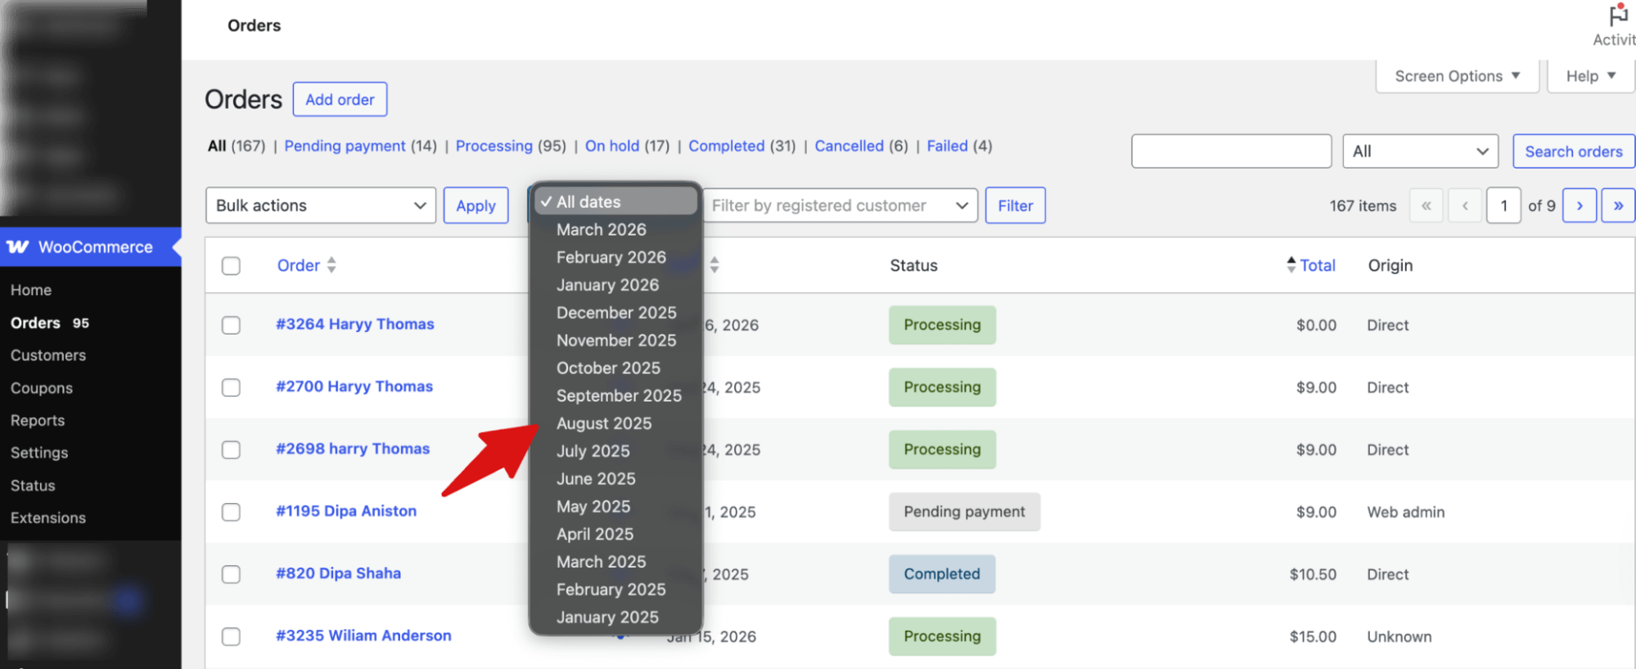Show Processing orders filter link
The width and height of the screenshot is (1636, 669).
[x=494, y=146]
